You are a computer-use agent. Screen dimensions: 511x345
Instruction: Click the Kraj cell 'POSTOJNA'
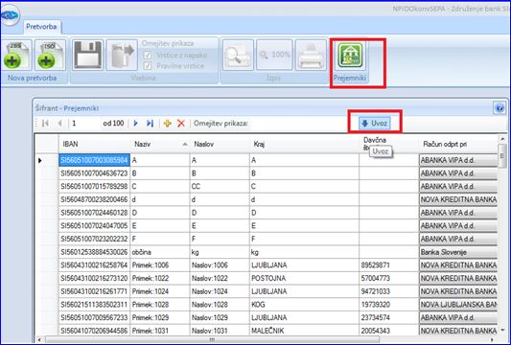coord(304,278)
